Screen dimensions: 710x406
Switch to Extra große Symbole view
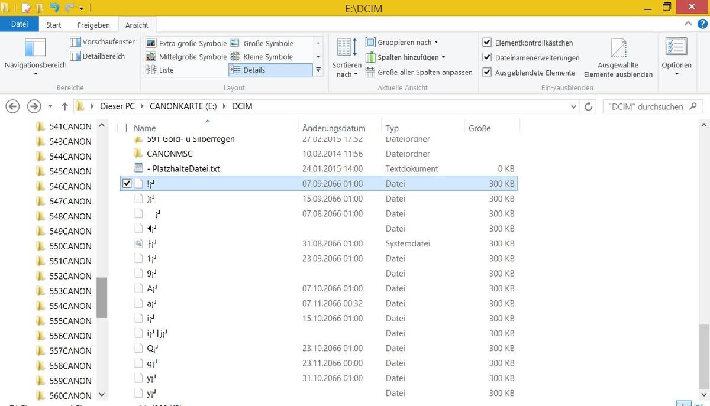186,43
